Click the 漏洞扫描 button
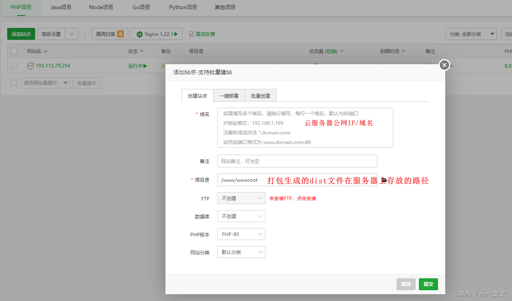512x301 pixels. (x=110, y=34)
